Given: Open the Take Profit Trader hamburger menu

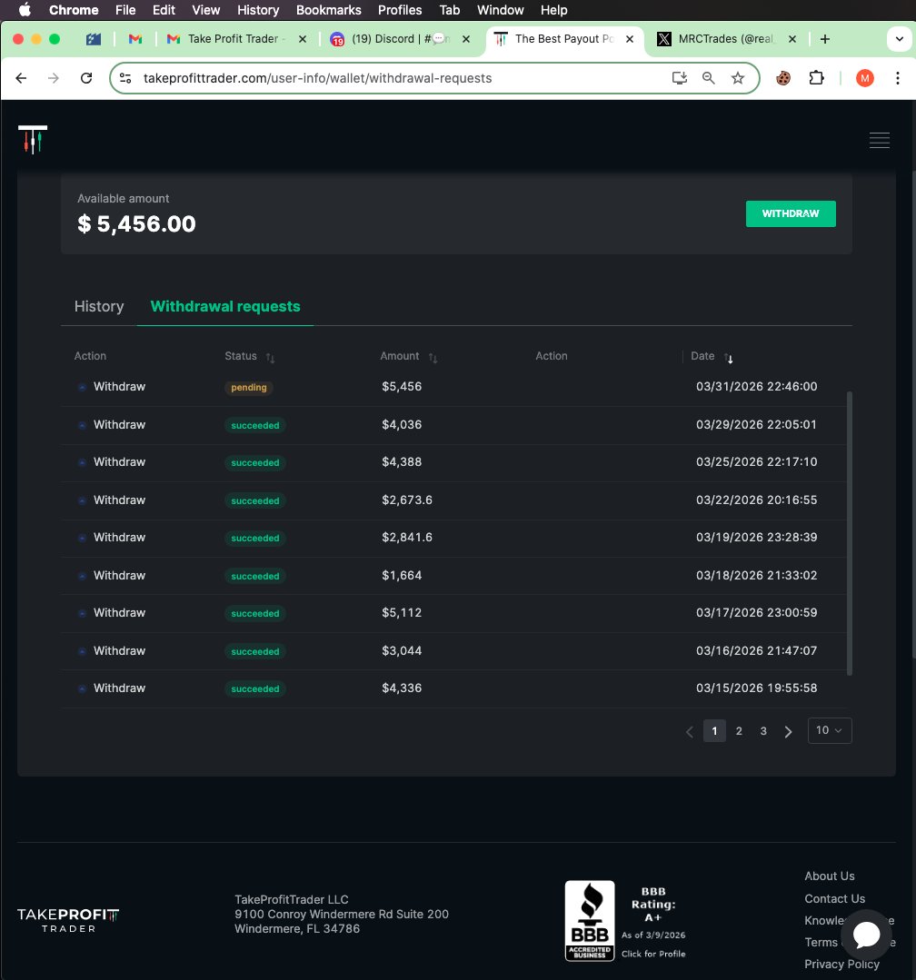Looking at the screenshot, I should tap(879, 140).
